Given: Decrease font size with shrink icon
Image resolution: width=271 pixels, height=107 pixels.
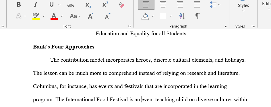Looking at the screenshot, I should coord(107,16).
